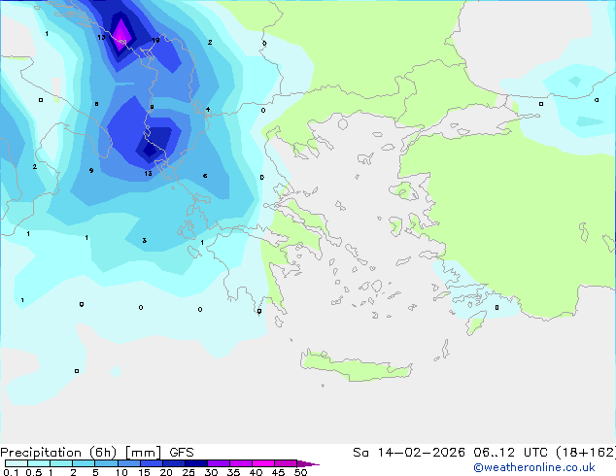Select the 0.5–1 mm legend swatch

click(39, 463)
